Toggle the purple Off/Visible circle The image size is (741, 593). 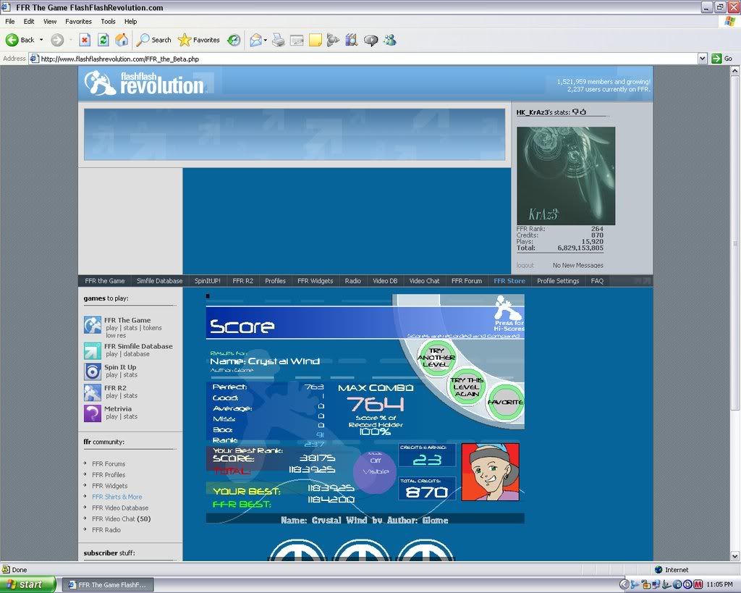[375, 471]
